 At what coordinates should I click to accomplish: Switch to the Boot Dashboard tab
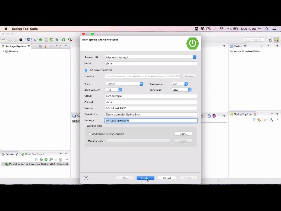coord(32,154)
